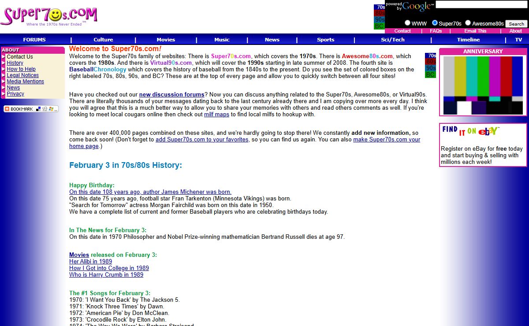Click the 90s box beside the welcome text
Image resolution: width=529 pixels, height=326 pixels.
tap(430, 68)
